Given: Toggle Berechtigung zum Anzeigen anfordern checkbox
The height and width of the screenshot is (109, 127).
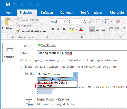Looking at the screenshot, I should coord(21,60).
